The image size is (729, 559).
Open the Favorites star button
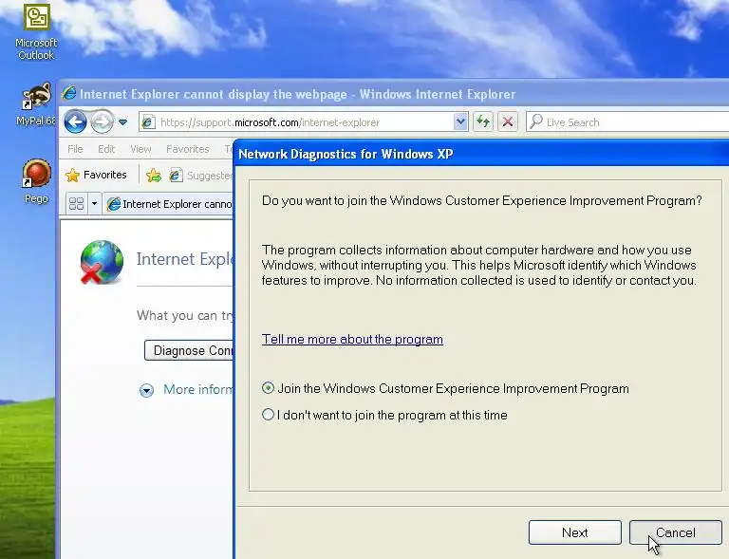click(x=96, y=176)
